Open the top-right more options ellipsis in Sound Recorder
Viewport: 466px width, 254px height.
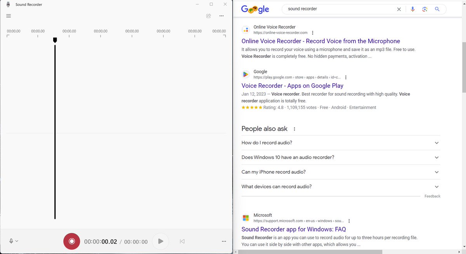[221, 16]
